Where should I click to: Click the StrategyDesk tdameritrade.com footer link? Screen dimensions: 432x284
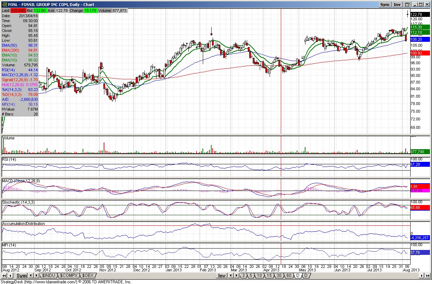66,282
